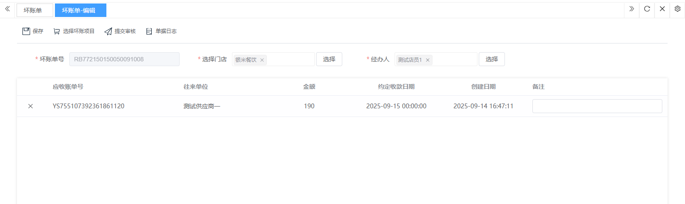
Task: Delete row YS755107392361861120 using its X icon
Action: (x=31, y=106)
